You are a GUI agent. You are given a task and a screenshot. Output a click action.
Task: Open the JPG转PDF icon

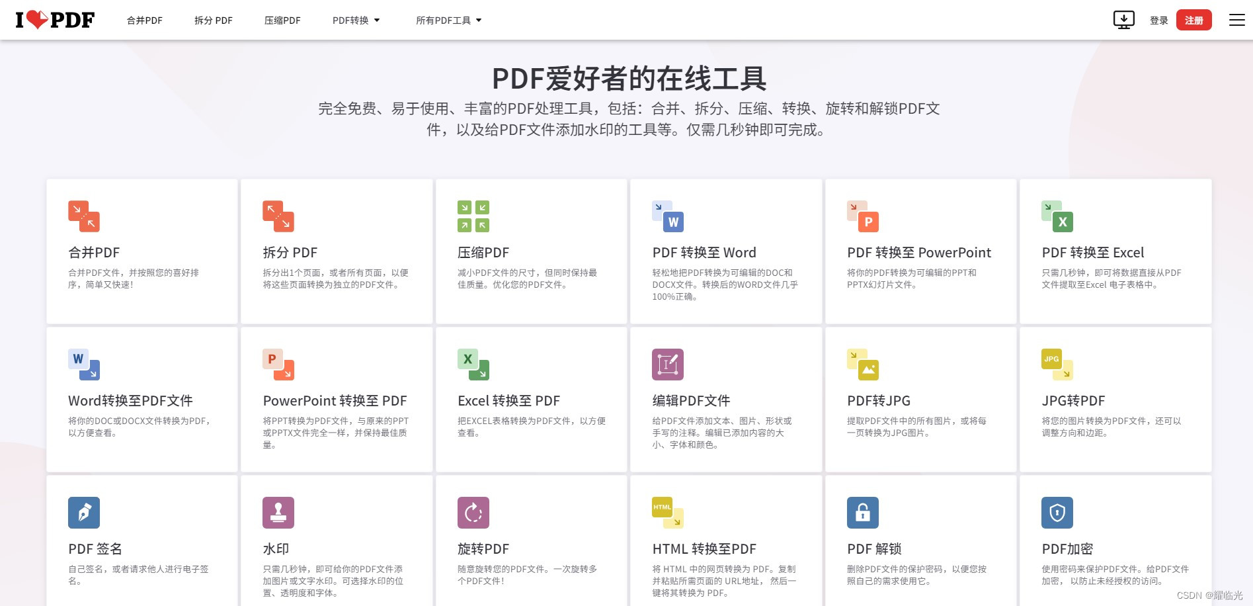1057,365
